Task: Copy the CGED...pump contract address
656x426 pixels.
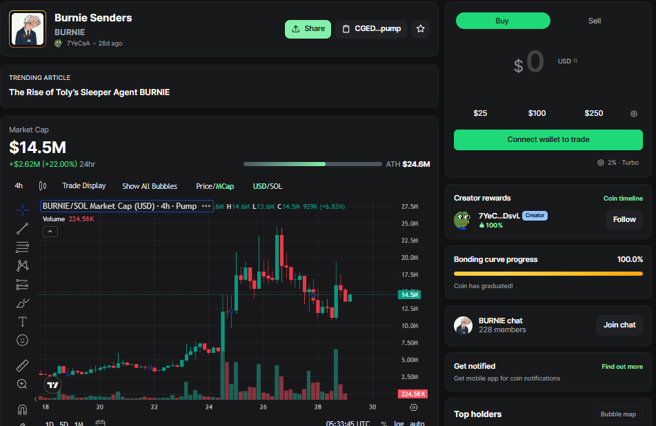Action: pyautogui.click(x=372, y=29)
